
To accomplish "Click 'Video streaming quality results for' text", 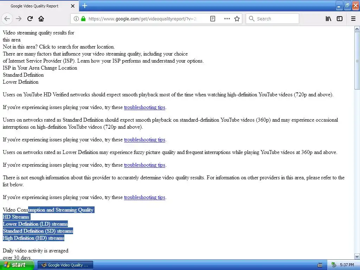I will (x=39, y=33).
